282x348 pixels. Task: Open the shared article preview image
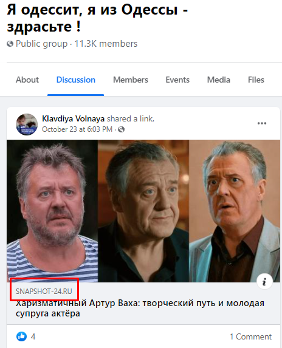(x=143, y=211)
